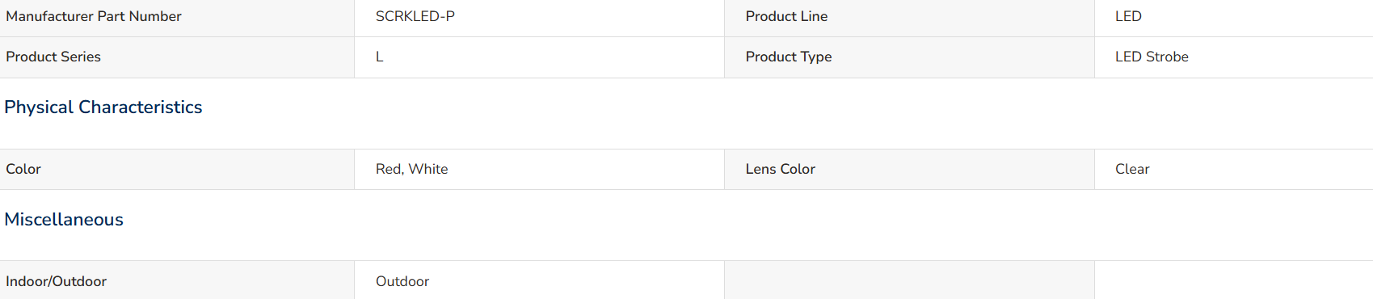Click the Manufacturer Part Number label
The height and width of the screenshot is (299, 1373).
[x=94, y=16]
